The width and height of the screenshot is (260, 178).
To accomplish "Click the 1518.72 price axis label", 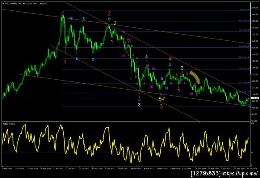I will point(254,55).
